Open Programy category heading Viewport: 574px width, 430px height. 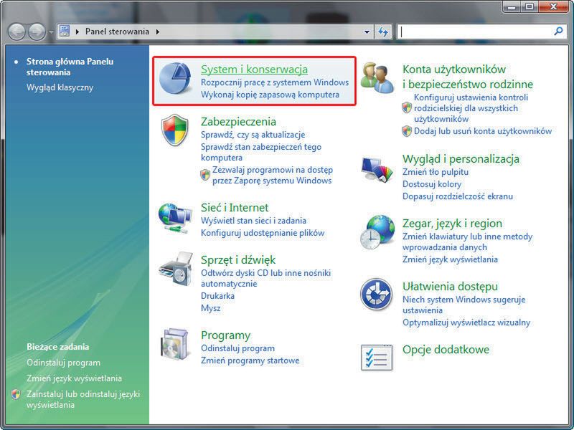coord(225,335)
